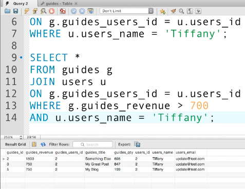The width and height of the screenshot is (245, 189).
Task: Close the guides - Table tab
Action: click(x=76, y=4)
